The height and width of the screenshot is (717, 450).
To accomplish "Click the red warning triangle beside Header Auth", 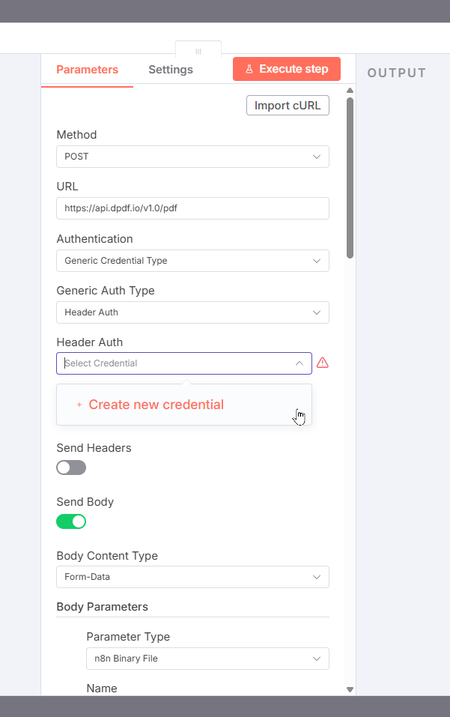I will pyautogui.click(x=323, y=363).
